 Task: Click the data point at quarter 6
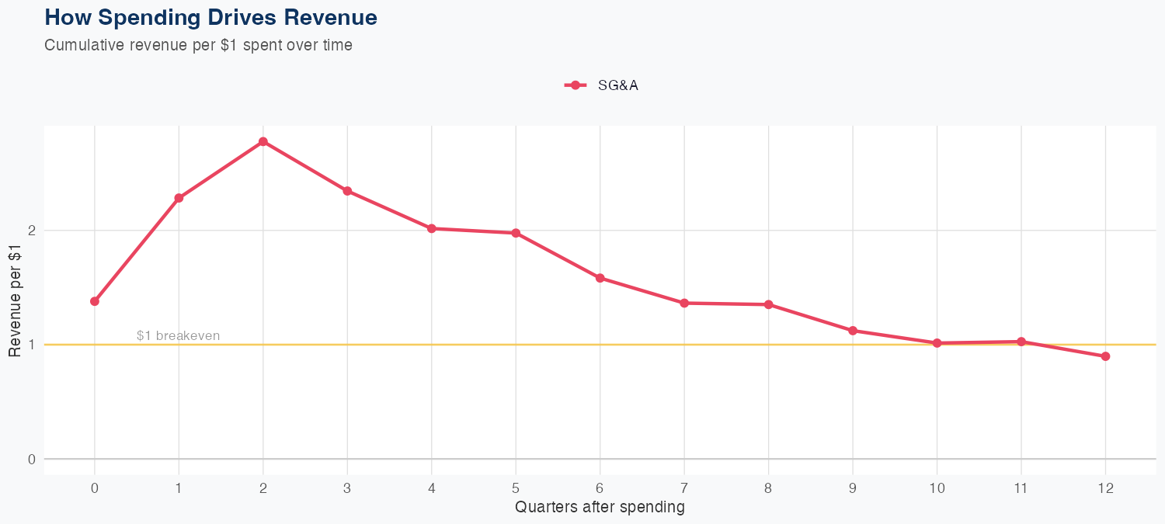tap(600, 278)
